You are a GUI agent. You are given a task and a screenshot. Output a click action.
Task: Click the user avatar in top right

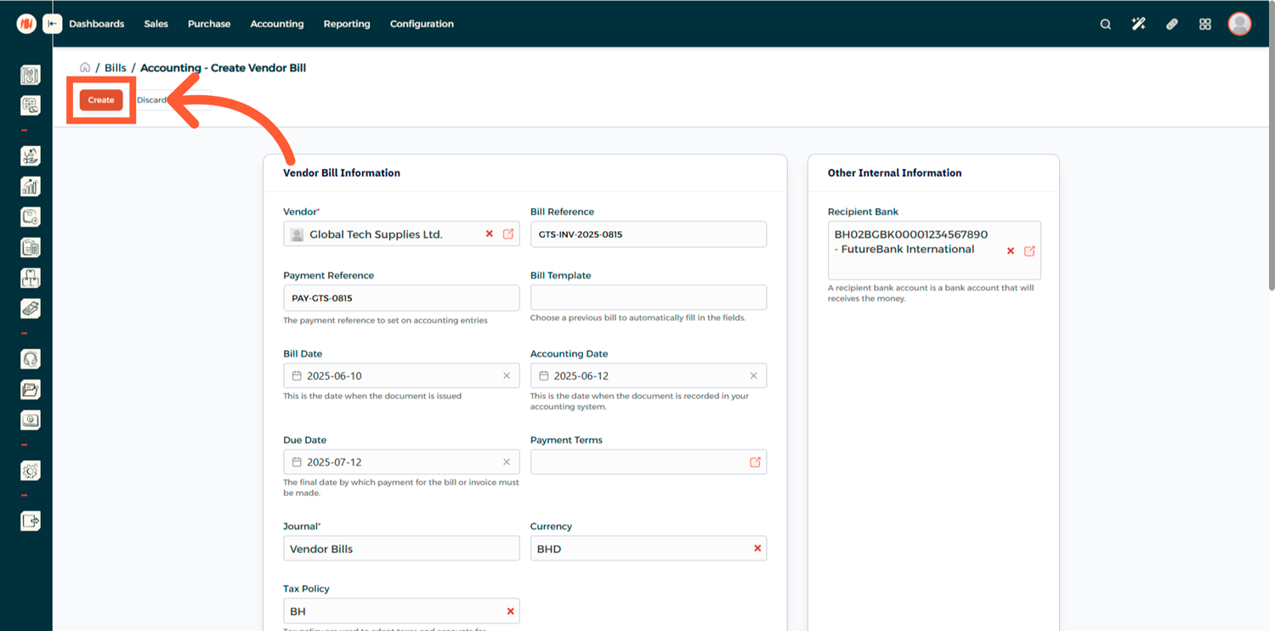point(1239,24)
